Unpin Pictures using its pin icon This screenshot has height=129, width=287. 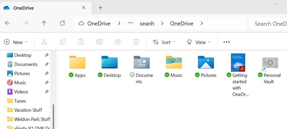(x=47, y=73)
